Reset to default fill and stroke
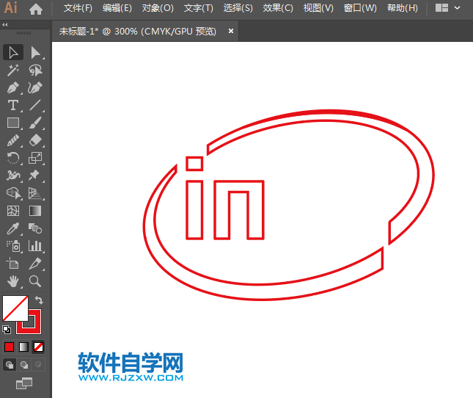The height and width of the screenshot is (398, 473). click(7, 330)
